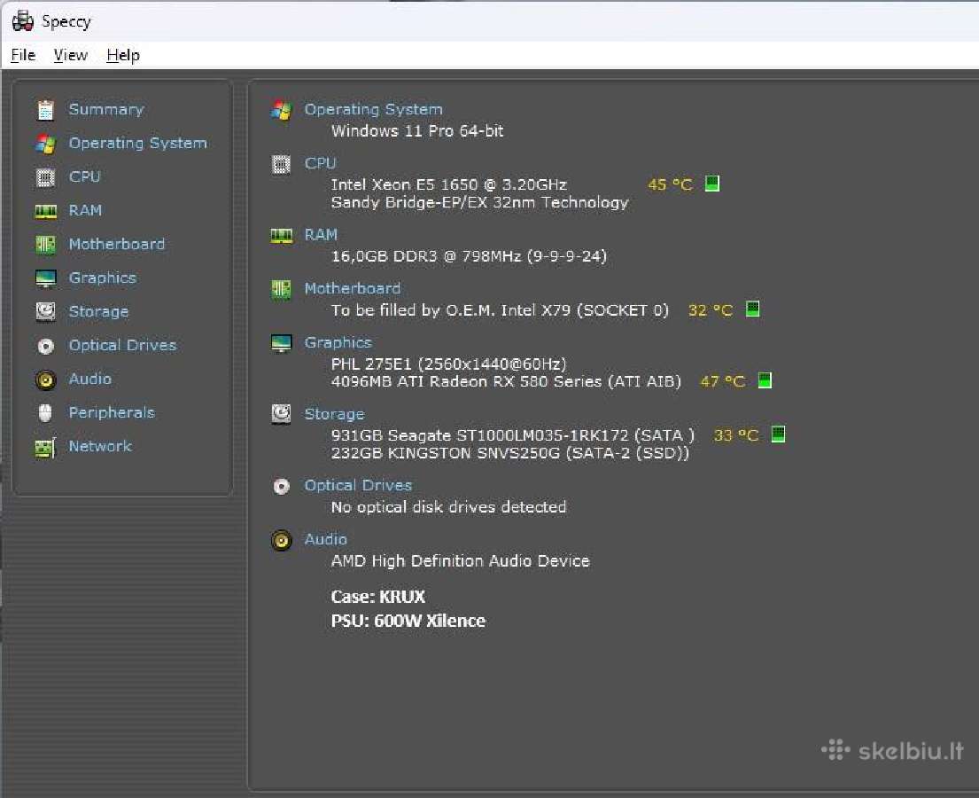Click the CPU chip icon in summary panel
This screenshot has width=979, height=798.
point(281,164)
